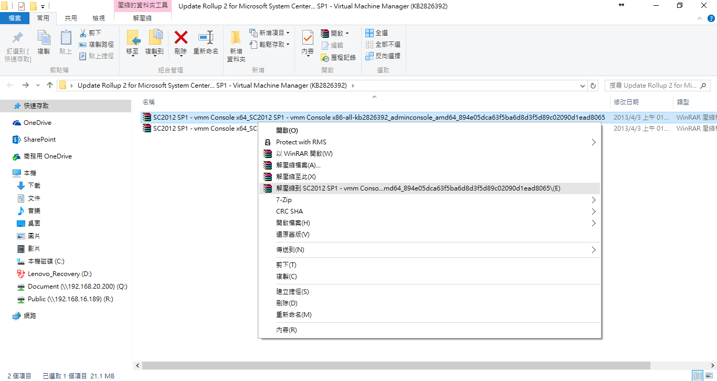Switch to details view in status bar

pos(698,376)
